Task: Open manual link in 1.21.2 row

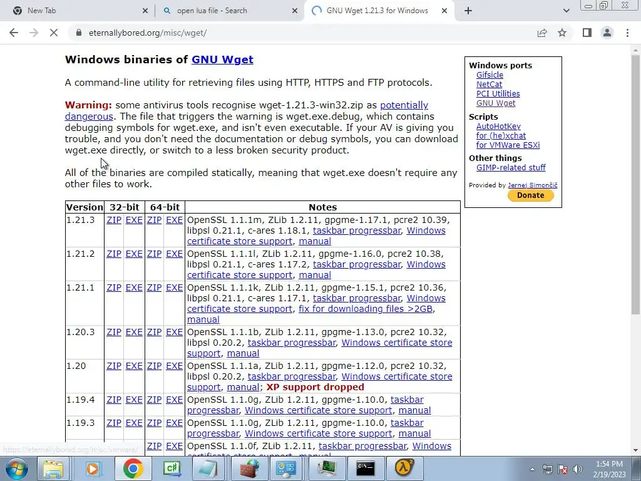Action: point(315,276)
